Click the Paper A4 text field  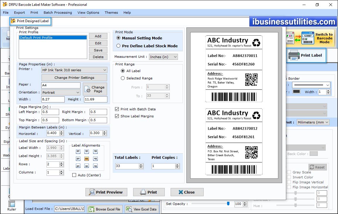tap(61, 85)
